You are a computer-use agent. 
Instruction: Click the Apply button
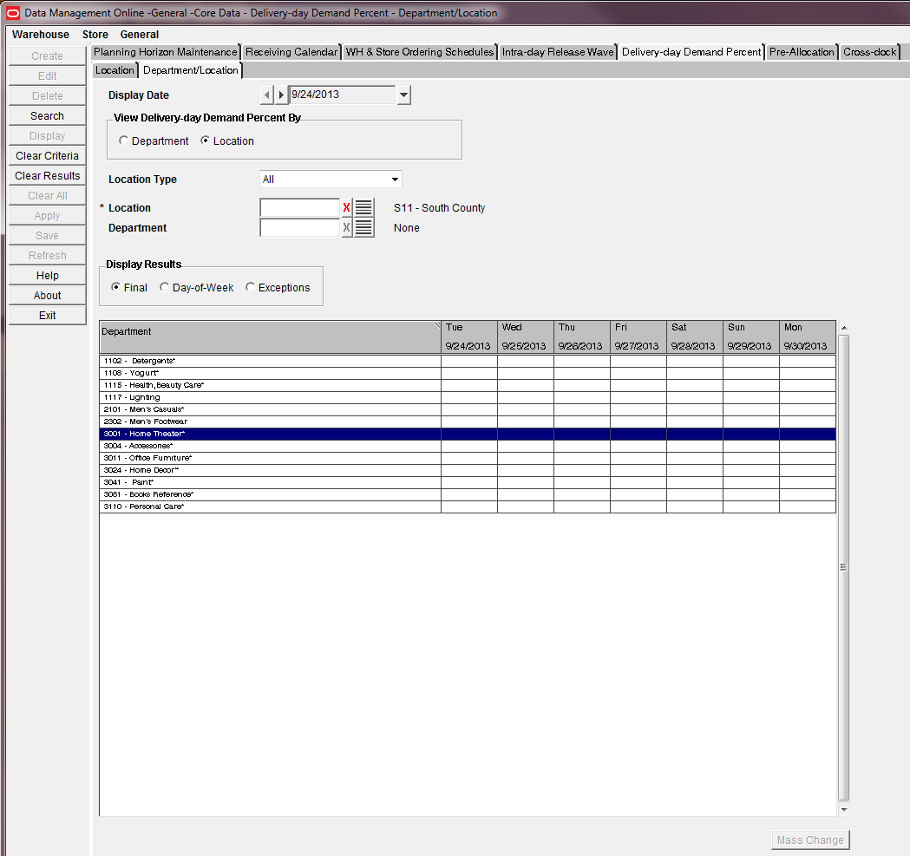coord(47,215)
